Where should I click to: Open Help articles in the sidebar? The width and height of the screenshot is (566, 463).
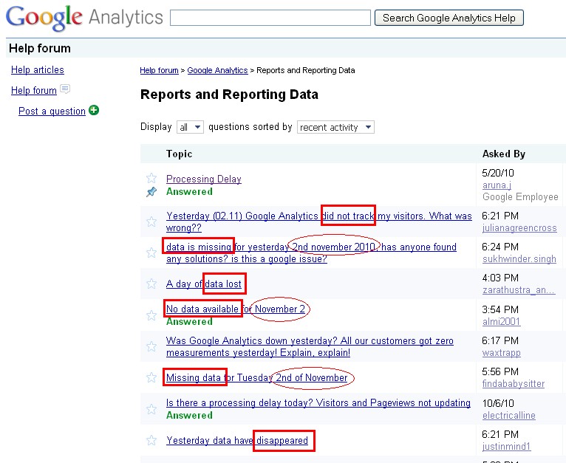(x=38, y=69)
